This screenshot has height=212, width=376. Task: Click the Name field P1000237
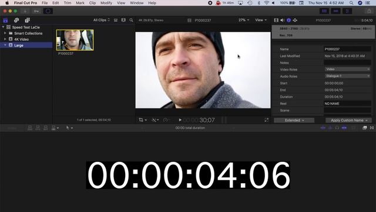(347, 49)
